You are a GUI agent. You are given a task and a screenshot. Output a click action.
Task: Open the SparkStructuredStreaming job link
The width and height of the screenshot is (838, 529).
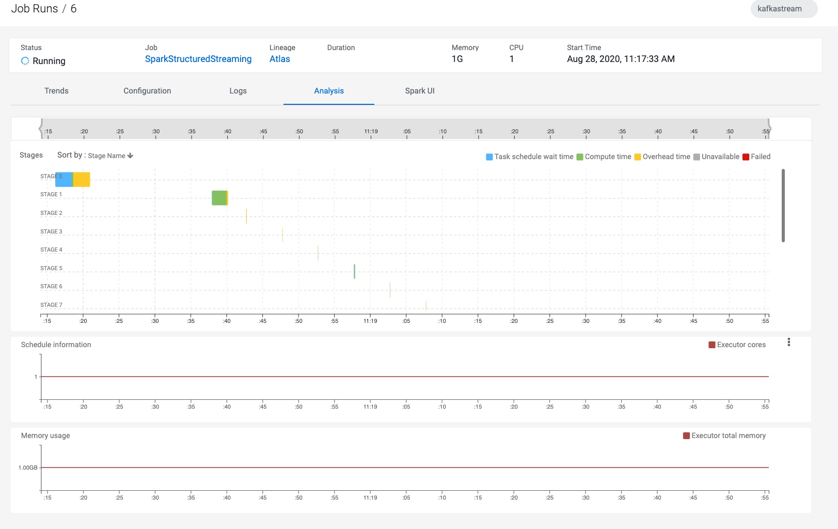pos(198,59)
